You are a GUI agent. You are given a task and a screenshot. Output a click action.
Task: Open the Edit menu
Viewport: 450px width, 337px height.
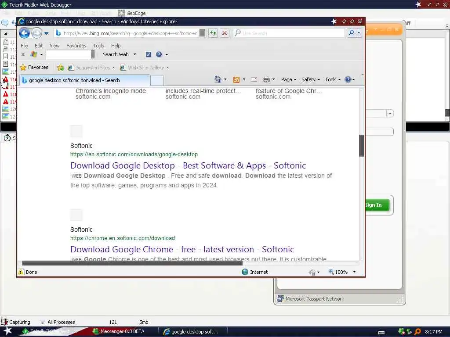tap(39, 46)
